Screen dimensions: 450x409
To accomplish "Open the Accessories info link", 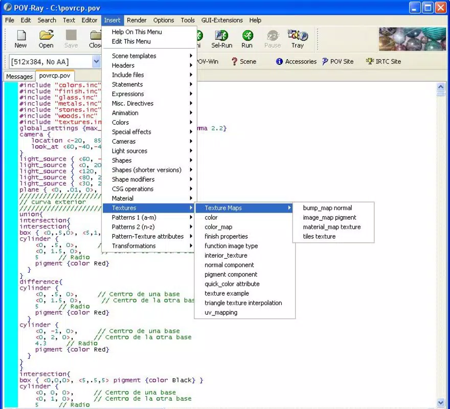I will point(296,61).
